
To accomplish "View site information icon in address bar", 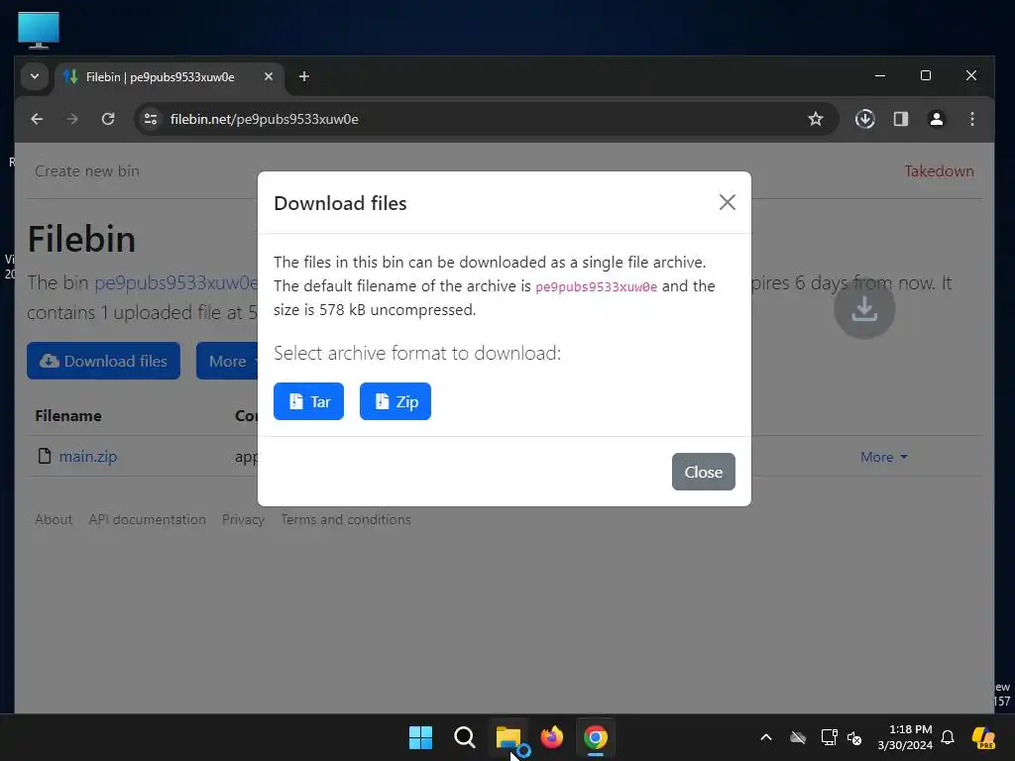I will pyautogui.click(x=151, y=119).
